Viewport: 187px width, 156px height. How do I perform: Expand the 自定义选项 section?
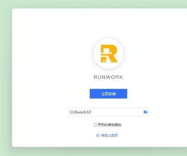107,135
